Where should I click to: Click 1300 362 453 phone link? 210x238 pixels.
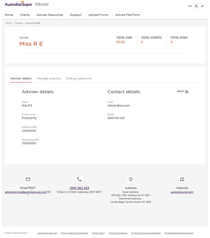point(79,188)
